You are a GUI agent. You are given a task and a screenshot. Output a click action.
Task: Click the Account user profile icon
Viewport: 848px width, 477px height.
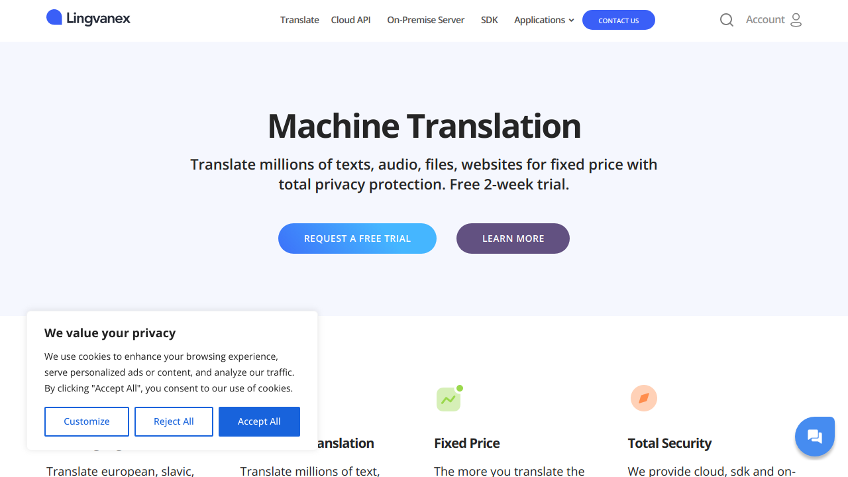tap(796, 20)
